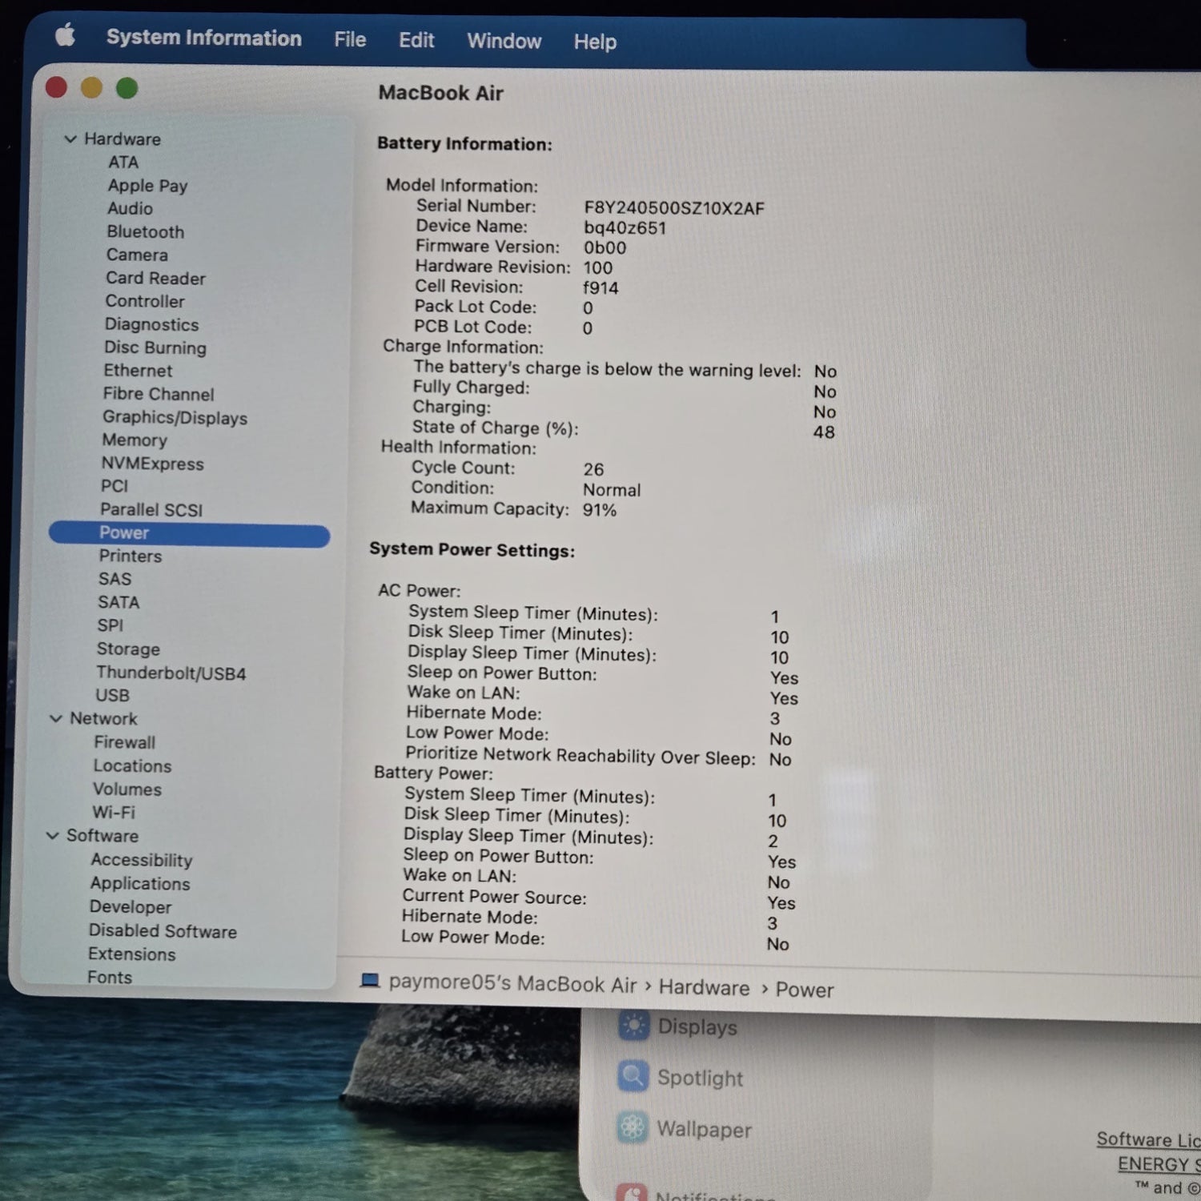Open the Apple menu icon

click(66, 36)
